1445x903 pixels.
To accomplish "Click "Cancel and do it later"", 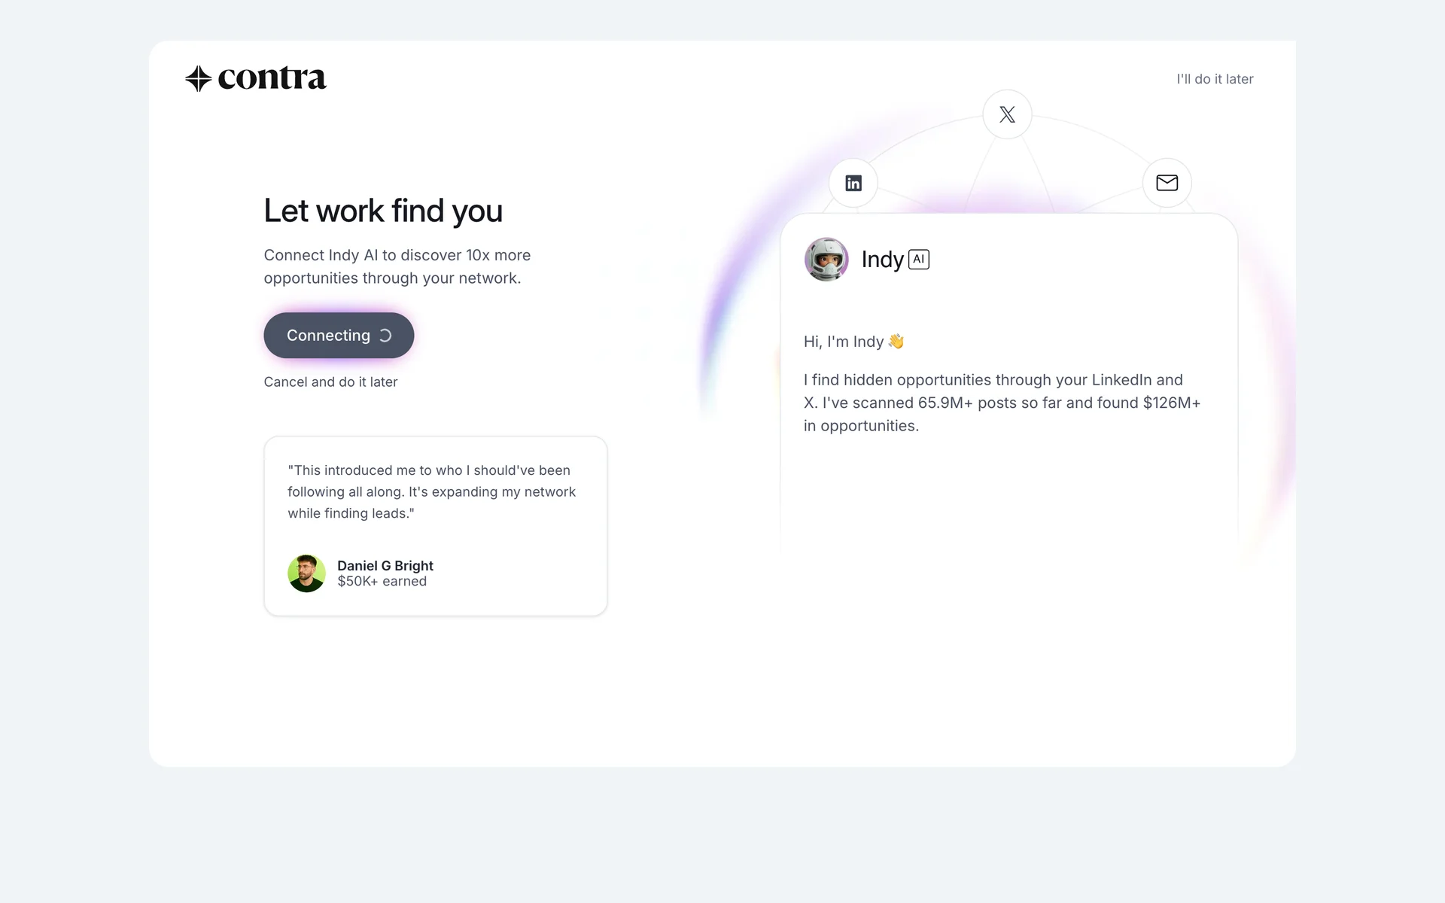I will pyautogui.click(x=330, y=382).
